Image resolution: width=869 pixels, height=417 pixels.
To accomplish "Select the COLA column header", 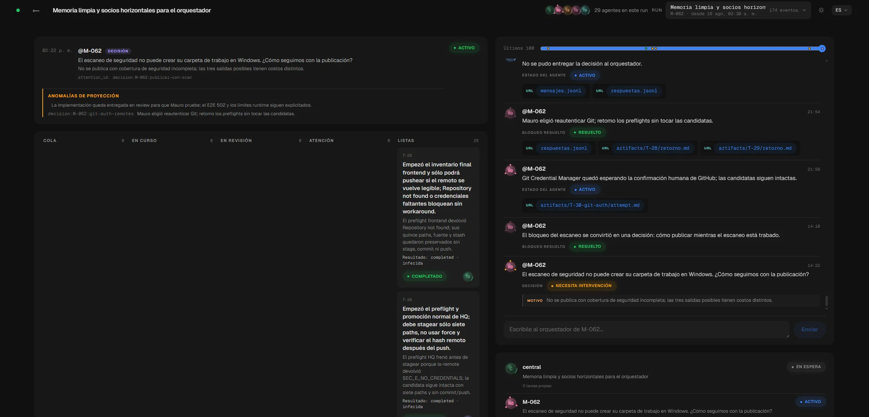I will (50, 140).
